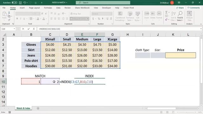Image resolution: width=203 pixels, height=114 pixels.
Task: Open Conditional Formatting menu
Action: [120, 16]
